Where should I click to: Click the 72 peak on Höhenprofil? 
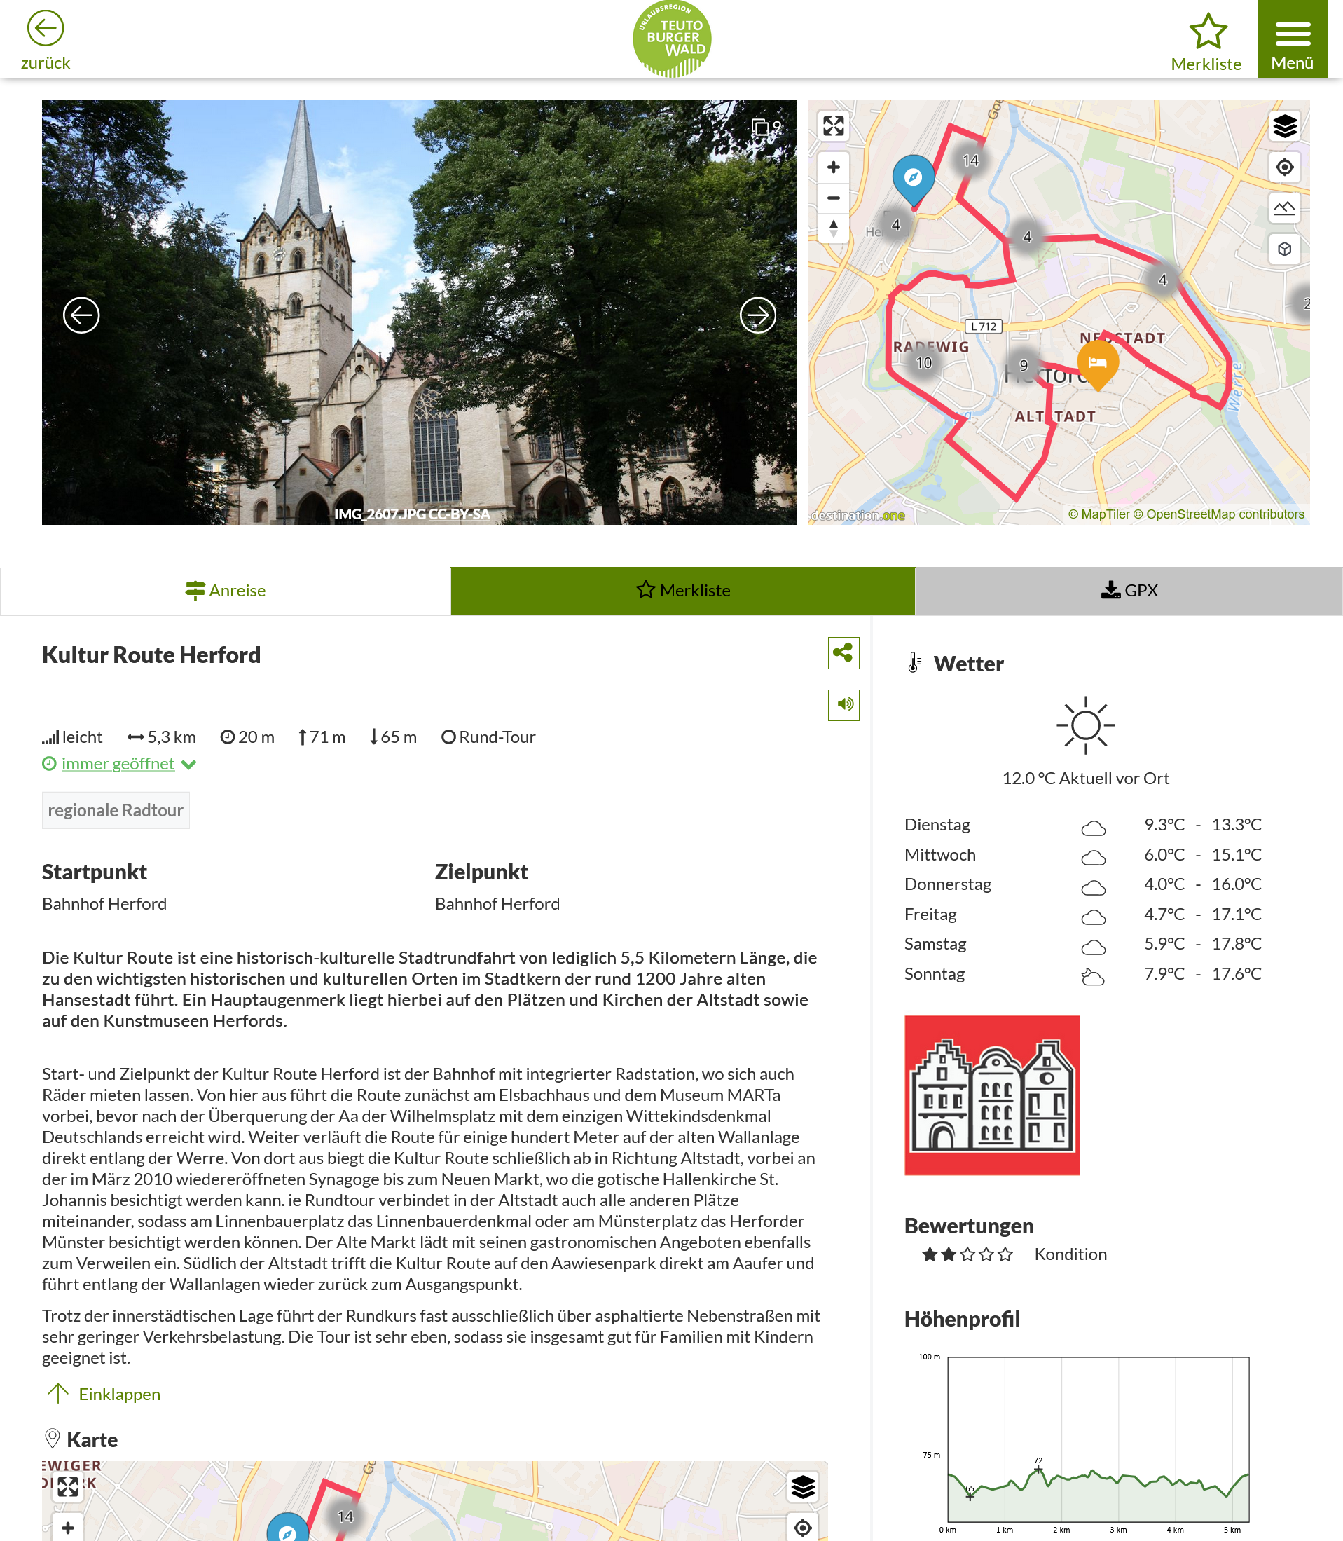point(1038,1469)
